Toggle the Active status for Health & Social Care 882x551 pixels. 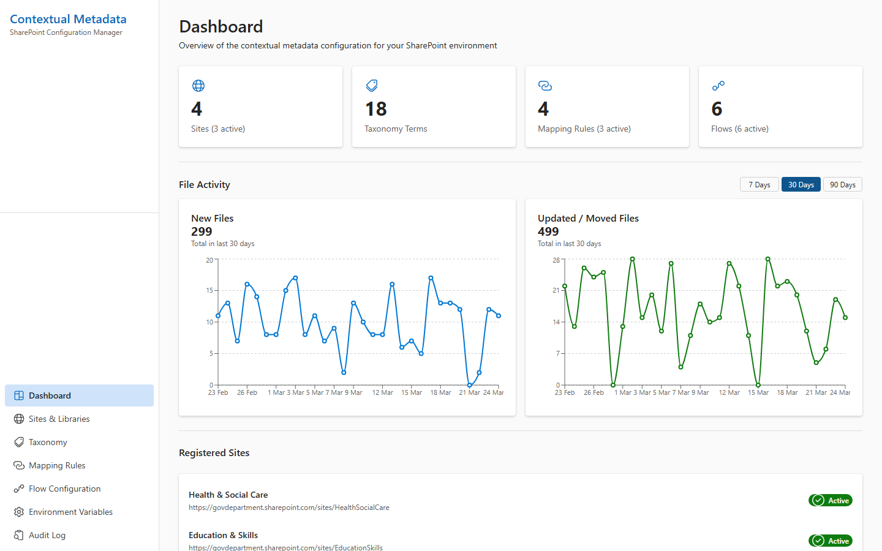pyautogui.click(x=831, y=500)
